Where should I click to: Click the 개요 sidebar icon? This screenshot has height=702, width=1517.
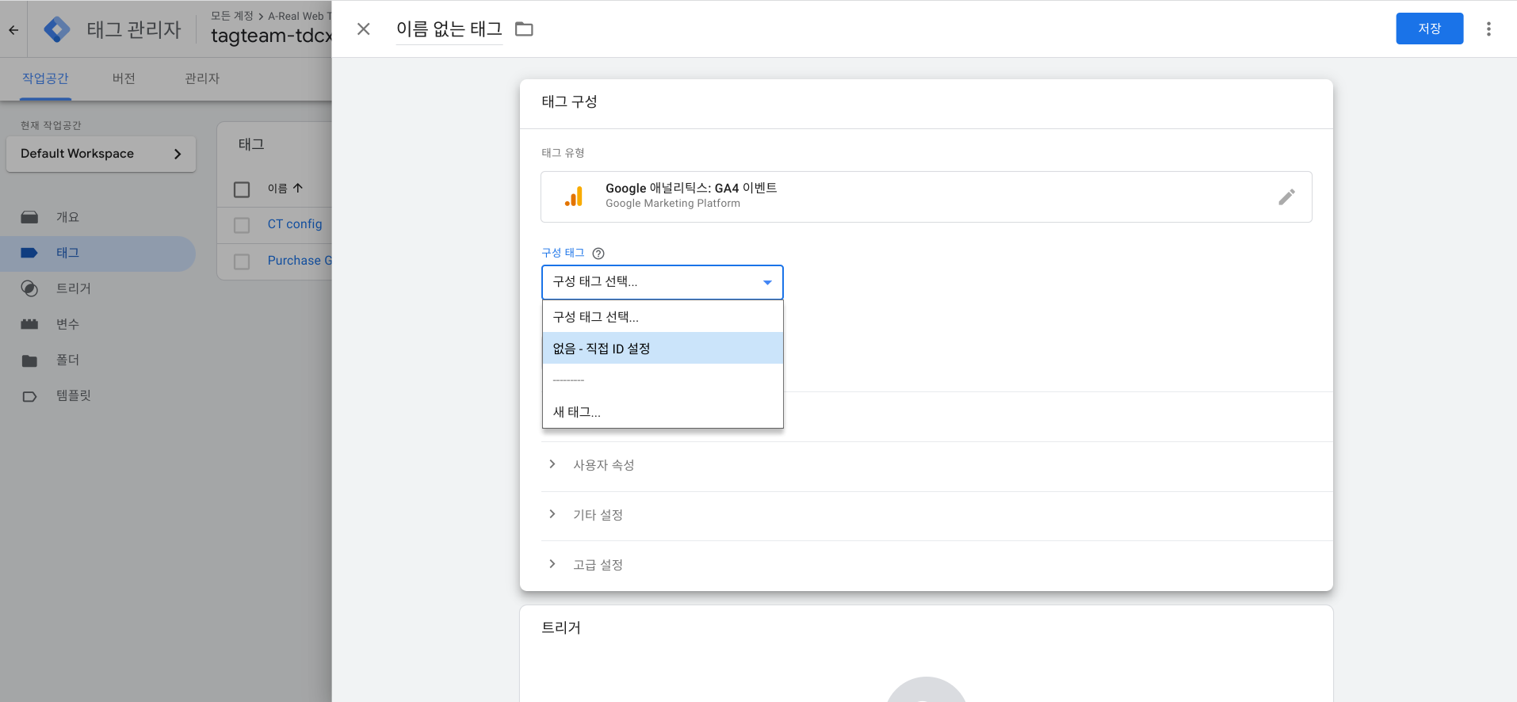click(x=29, y=217)
